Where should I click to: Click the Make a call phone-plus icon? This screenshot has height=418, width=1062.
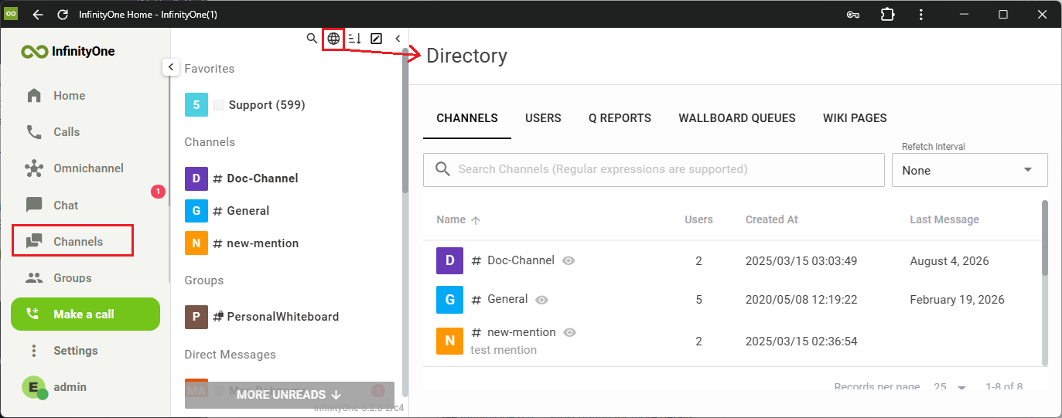[x=32, y=314]
